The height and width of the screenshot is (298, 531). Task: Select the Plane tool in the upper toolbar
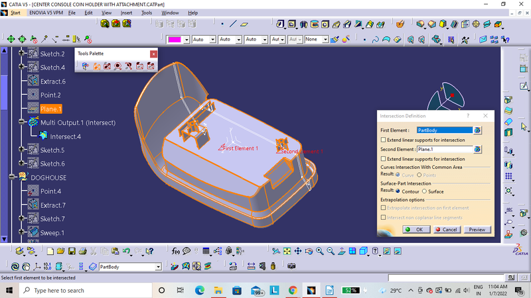click(244, 24)
